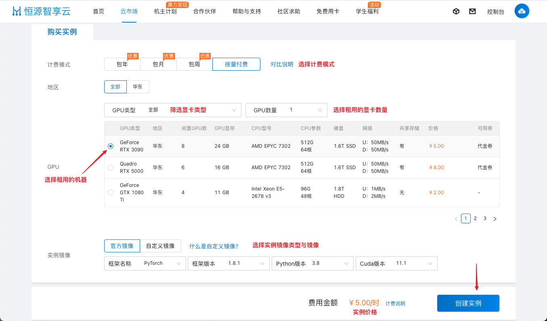Go to 首页 in the navigation
This screenshot has width=547, height=321.
tap(99, 11)
